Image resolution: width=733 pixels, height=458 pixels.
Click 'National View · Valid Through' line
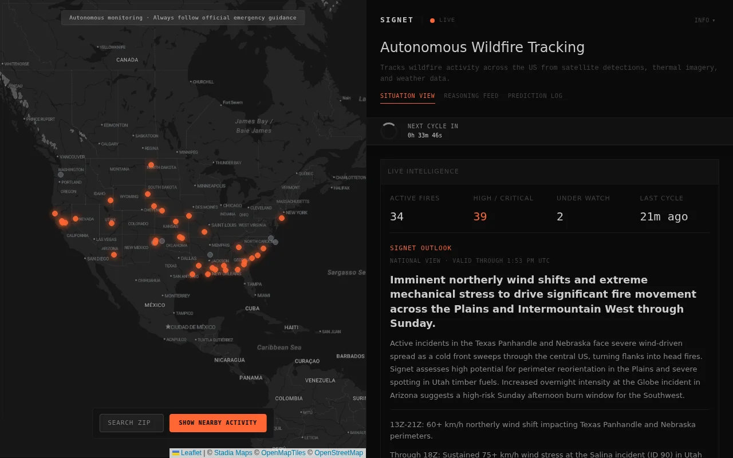coord(470,261)
